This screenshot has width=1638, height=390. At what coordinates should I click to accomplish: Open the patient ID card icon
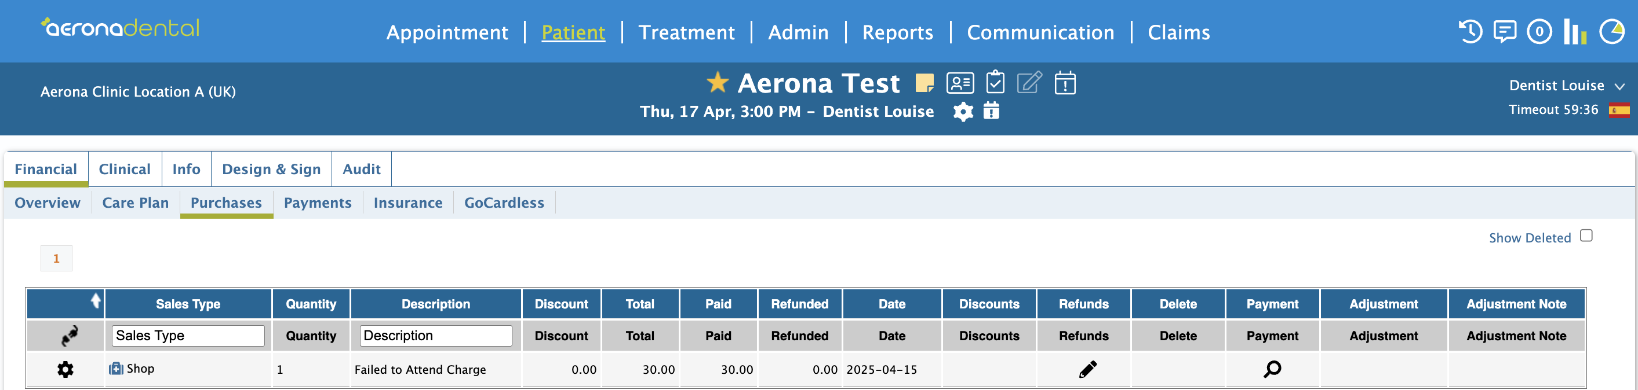pyautogui.click(x=959, y=83)
